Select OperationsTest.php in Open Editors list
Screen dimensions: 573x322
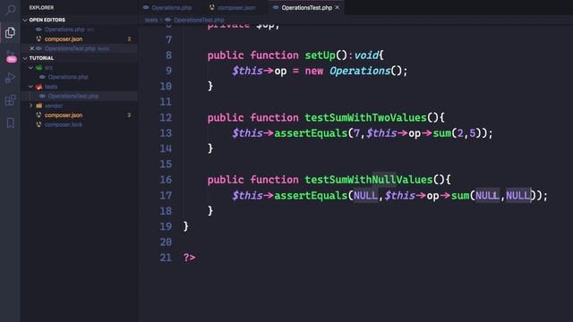[70, 48]
